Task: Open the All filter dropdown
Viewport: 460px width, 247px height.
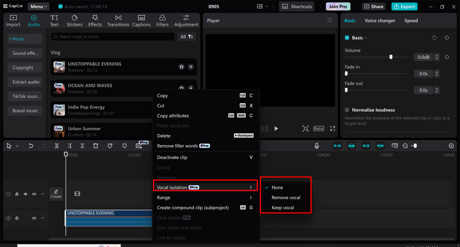Action: pos(187,37)
